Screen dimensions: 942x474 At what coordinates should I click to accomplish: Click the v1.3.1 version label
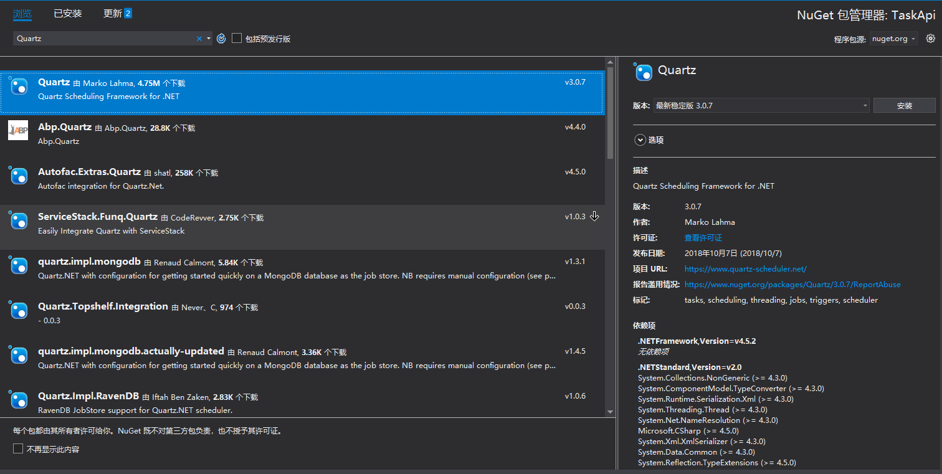click(575, 262)
